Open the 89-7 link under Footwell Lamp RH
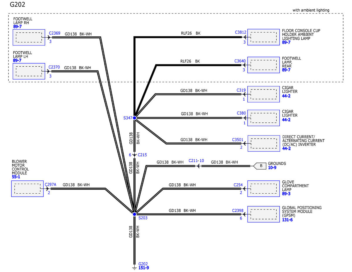This screenshot has height=272, width=352. [17, 27]
